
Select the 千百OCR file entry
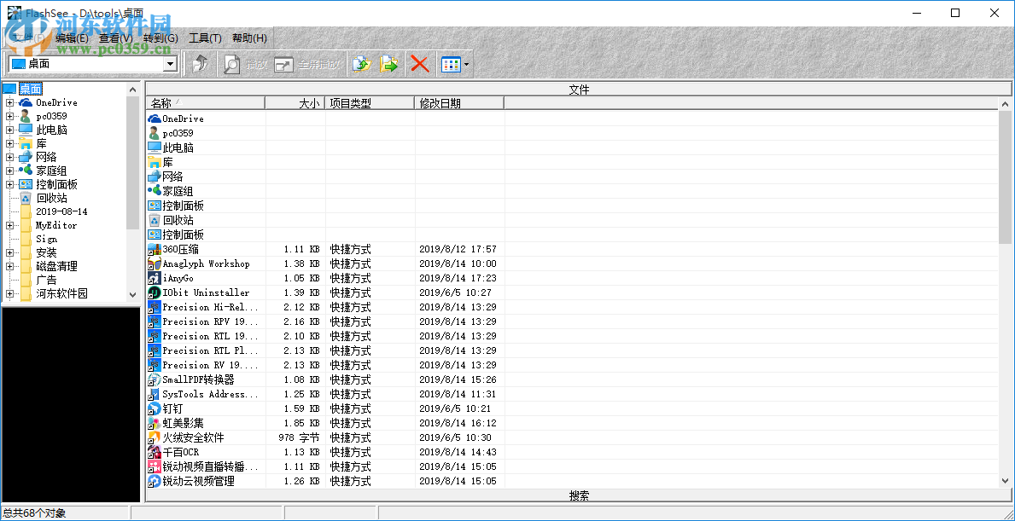179,452
